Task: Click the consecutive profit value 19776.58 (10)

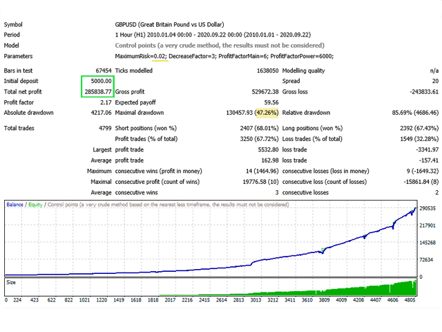Action: [x=260, y=182]
